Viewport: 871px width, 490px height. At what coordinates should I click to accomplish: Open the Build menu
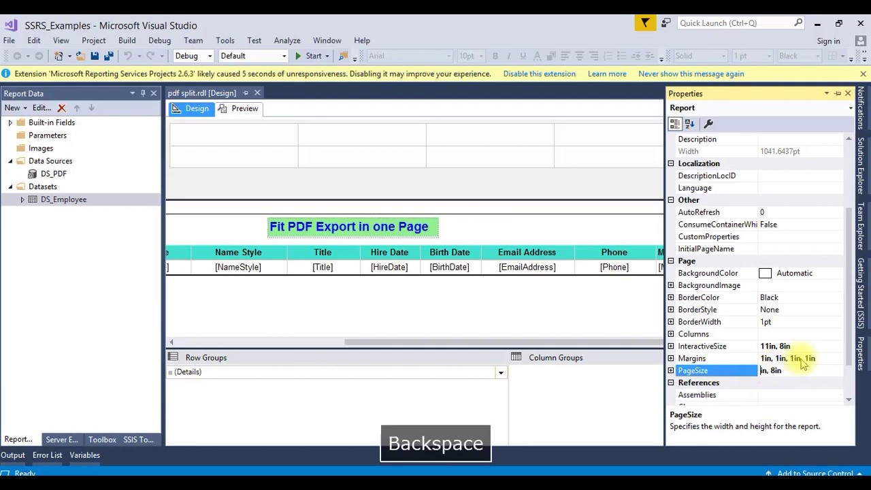127,41
